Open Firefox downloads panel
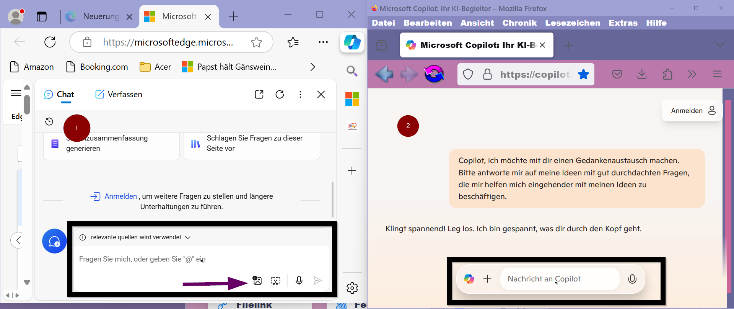This screenshot has height=309, width=734. (642, 74)
